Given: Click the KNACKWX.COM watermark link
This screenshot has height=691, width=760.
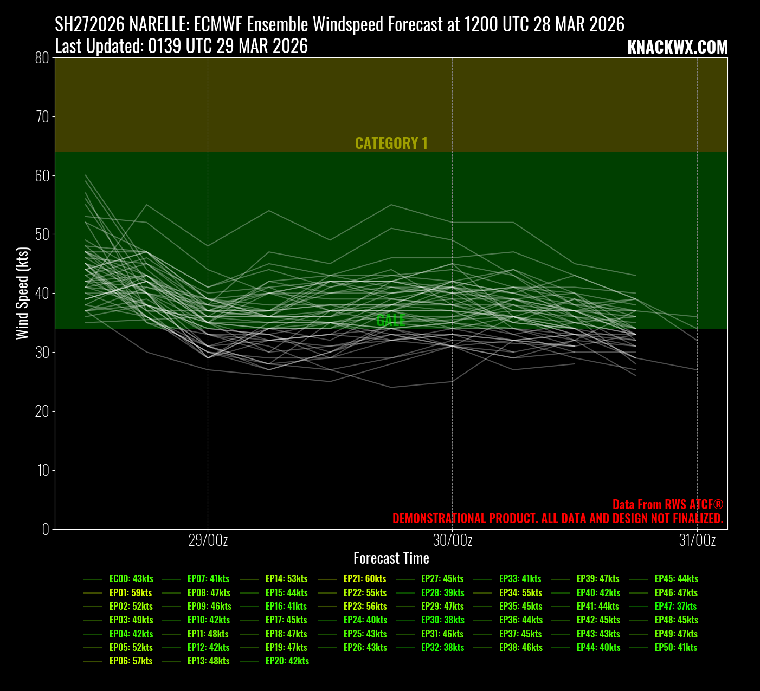Looking at the screenshot, I should coord(677,48).
